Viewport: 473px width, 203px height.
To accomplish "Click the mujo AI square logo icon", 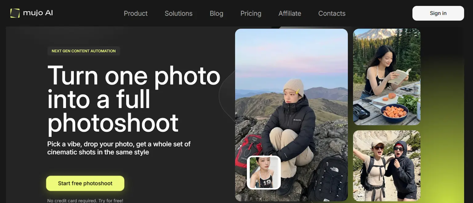I will 15,13.
